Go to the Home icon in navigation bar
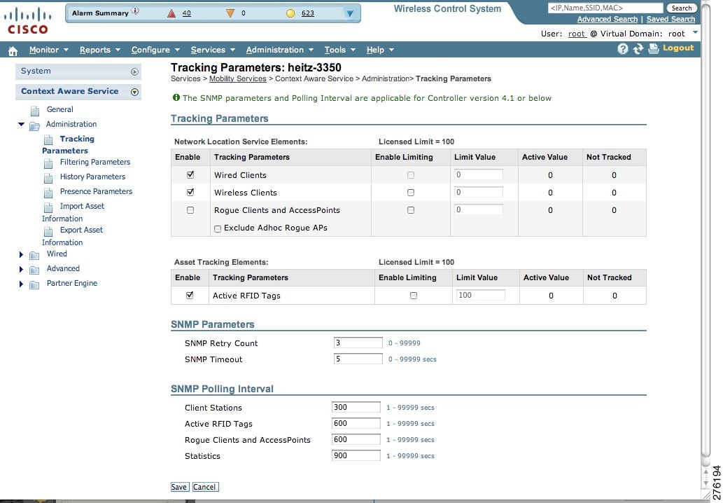 13,50
